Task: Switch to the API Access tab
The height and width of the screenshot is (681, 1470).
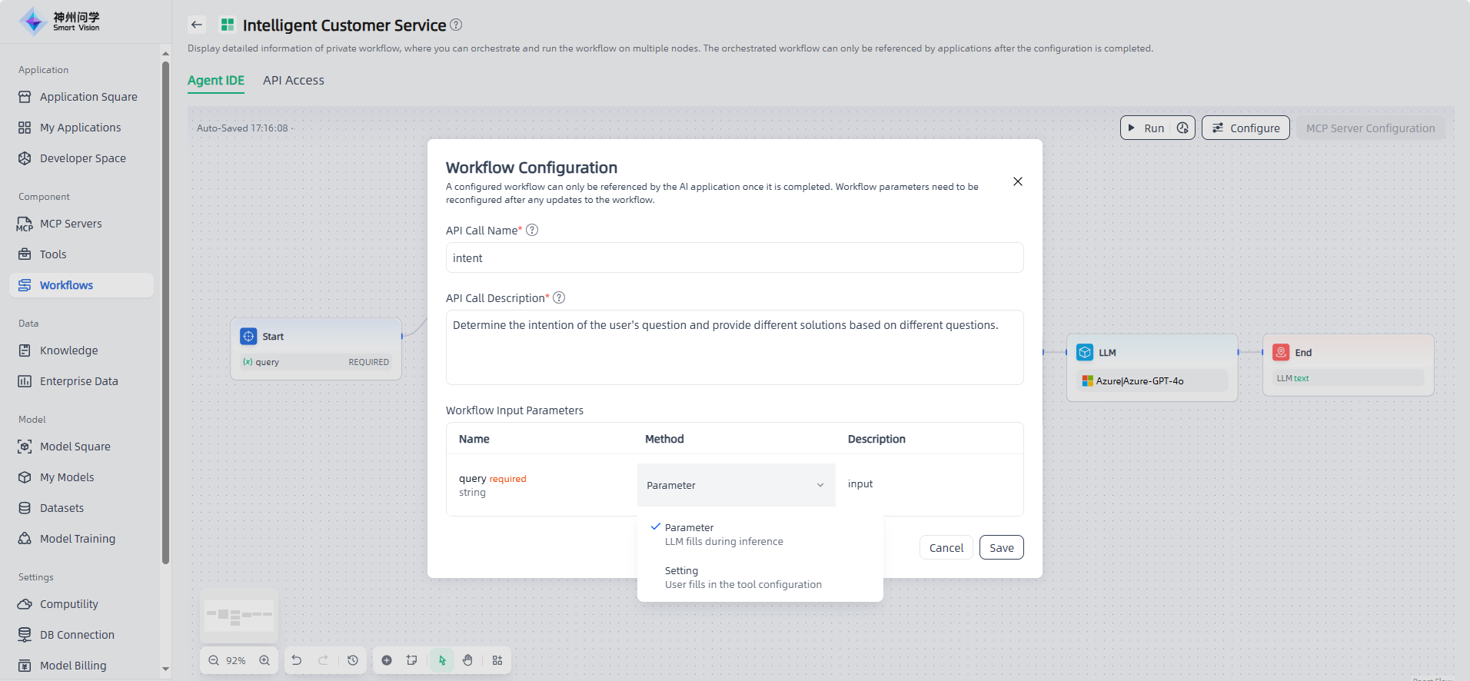Action: [x=293, y=81]
